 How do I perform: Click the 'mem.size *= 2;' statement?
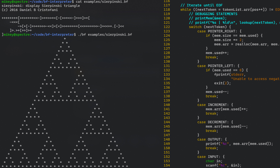click(229, 40)
